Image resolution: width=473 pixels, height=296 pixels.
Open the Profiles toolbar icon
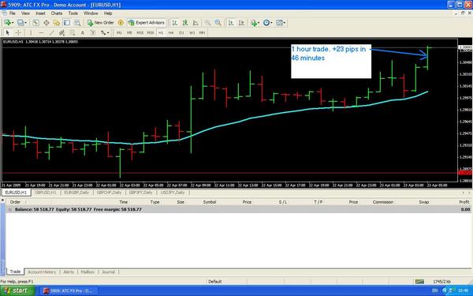20,23
